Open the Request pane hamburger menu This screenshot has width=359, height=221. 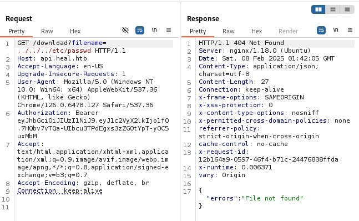click(x=169, y=30)
